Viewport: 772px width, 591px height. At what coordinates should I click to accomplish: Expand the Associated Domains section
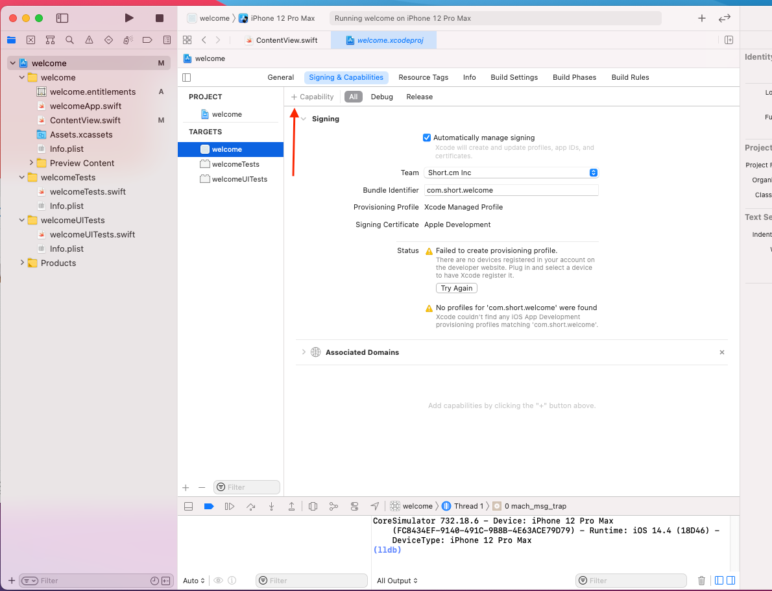[x=304, y=352]
